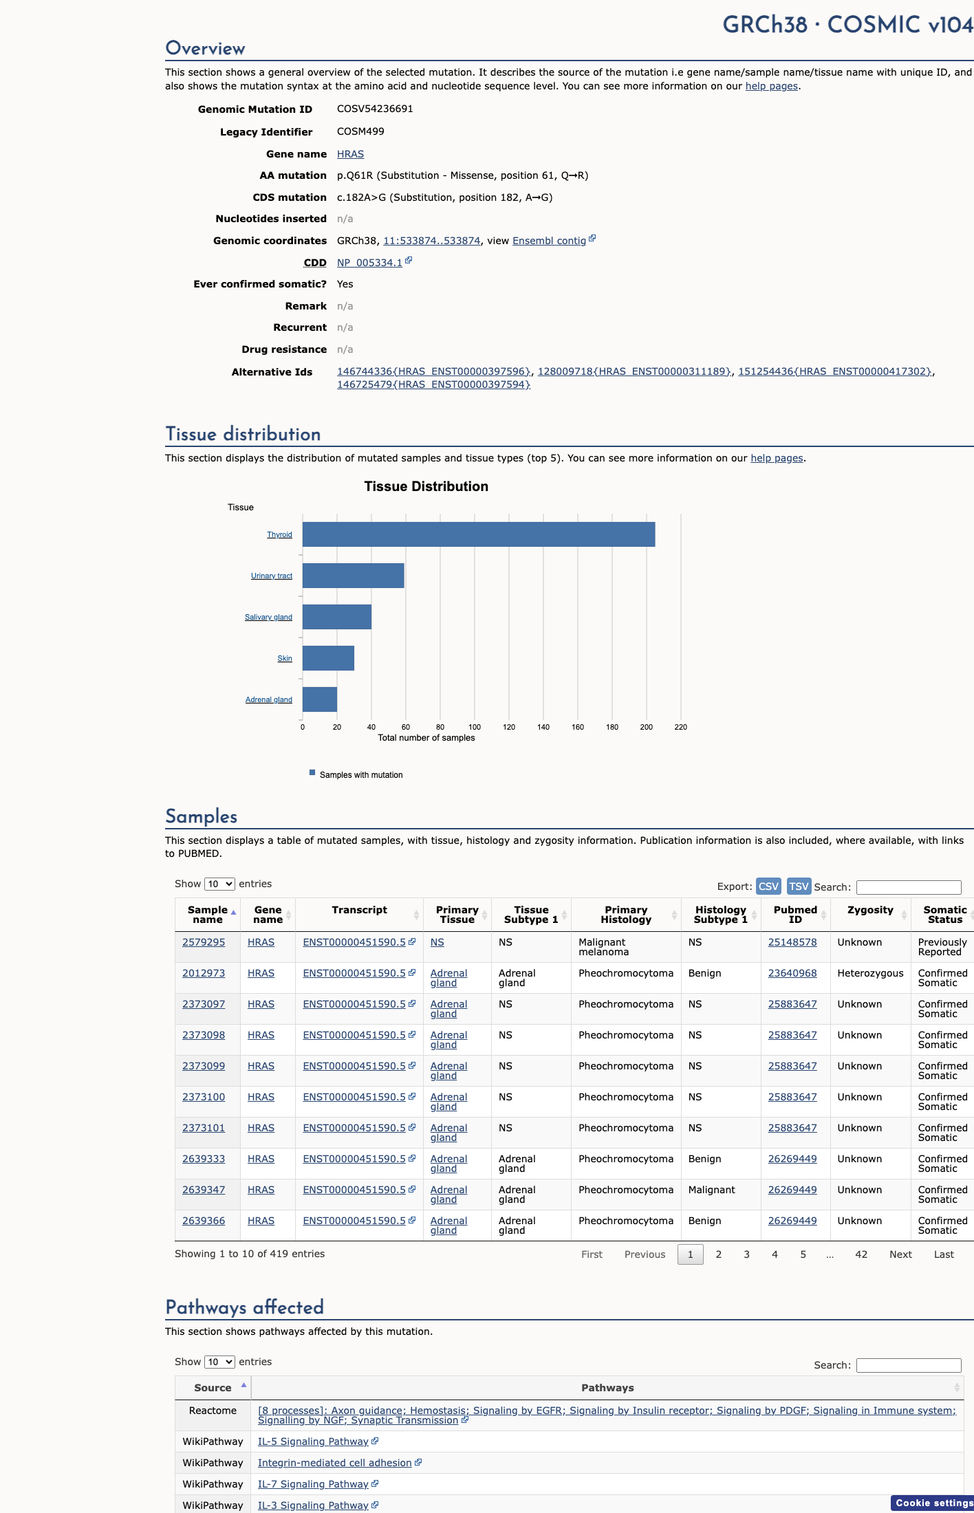Sort by Gene name column arrows

point(289,915)
